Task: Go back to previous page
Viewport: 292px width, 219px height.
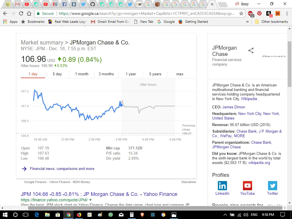Action: [x=5, y=13]
